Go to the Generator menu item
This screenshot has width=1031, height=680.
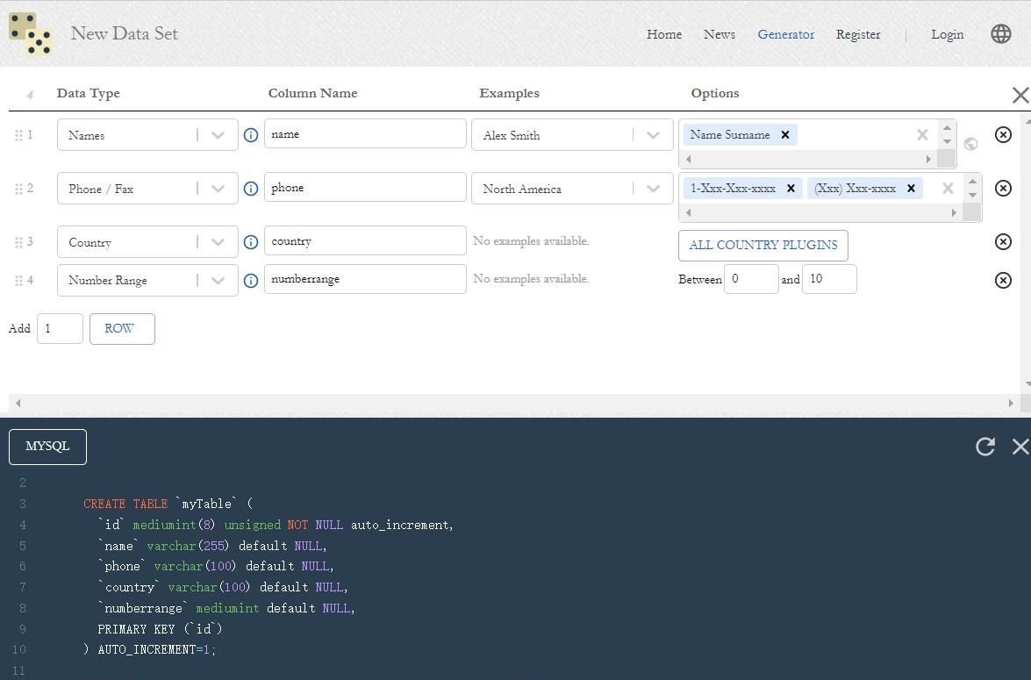pyautogui.click(x=785, y=34)
